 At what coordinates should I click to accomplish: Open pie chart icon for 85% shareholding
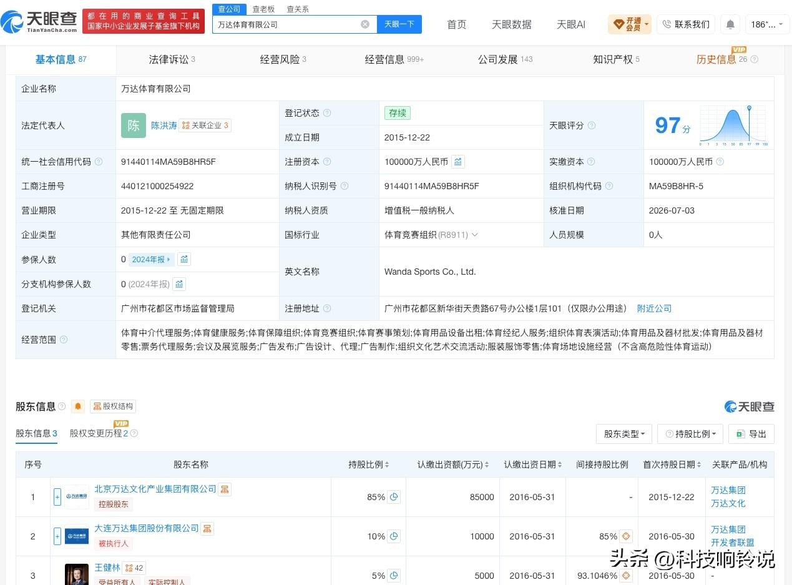(394, 497)
